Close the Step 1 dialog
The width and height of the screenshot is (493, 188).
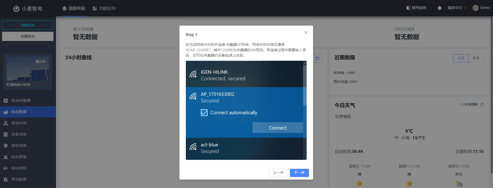tap(306, 33)
